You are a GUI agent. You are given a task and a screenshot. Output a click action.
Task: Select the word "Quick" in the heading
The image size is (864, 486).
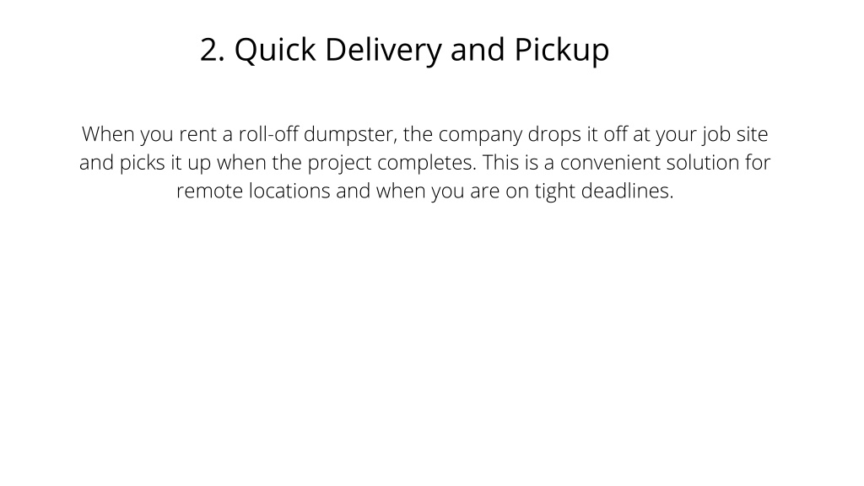(275, 51)
